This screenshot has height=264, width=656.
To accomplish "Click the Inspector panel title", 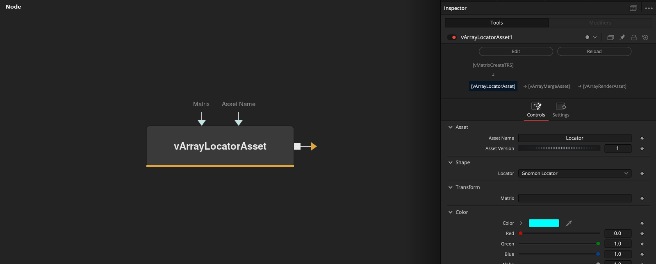I will (x=455, y=8).
